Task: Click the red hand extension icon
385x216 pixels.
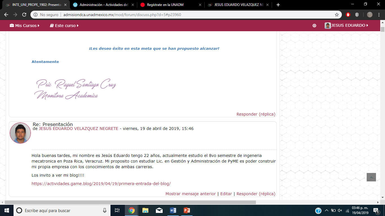Action: [x=348, y=15]
